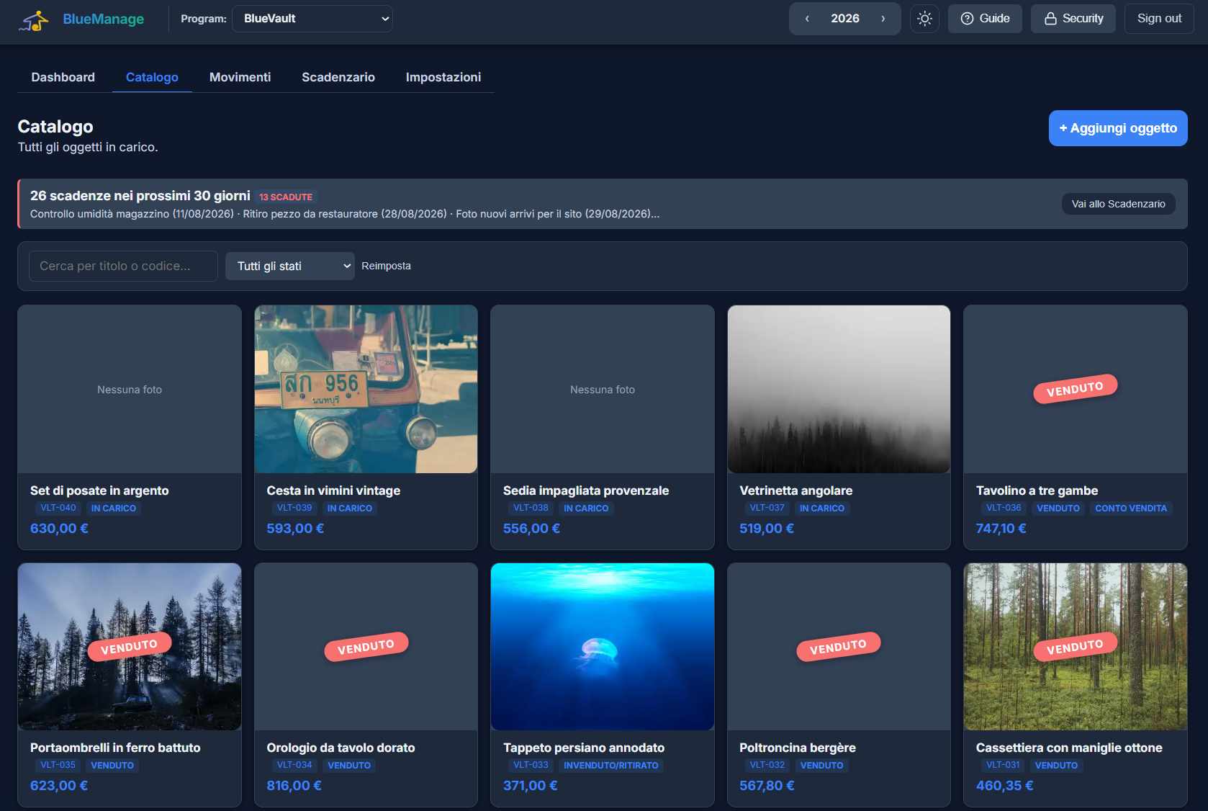Open the Security button
The height and width of the screenshot is (811, 1208).
pyautogui.click(x=1073, y=19)
